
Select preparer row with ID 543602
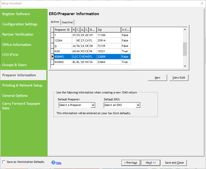[63, 62]
